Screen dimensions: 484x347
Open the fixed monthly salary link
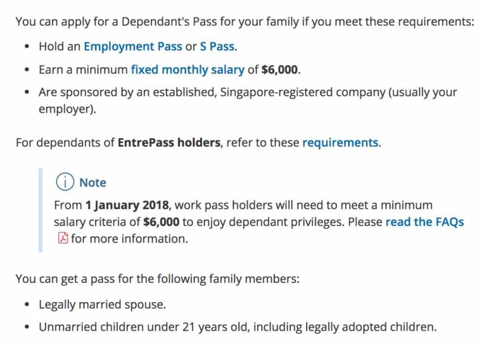(x=188, y=70)
